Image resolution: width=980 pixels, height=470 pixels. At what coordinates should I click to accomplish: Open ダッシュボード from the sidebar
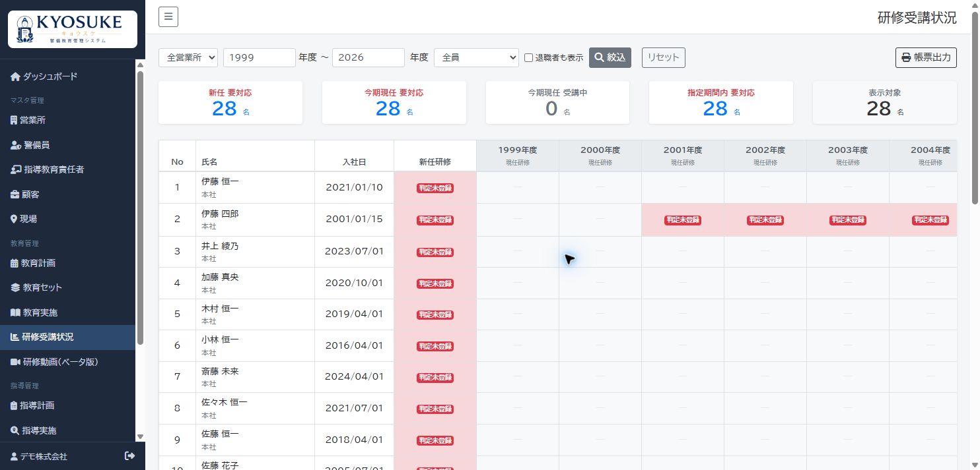[44, 76]
